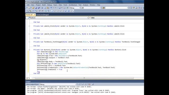The width and height of the screenshot is (169, 95).
Task: Click the Open File folder icon
Action: 33,8
